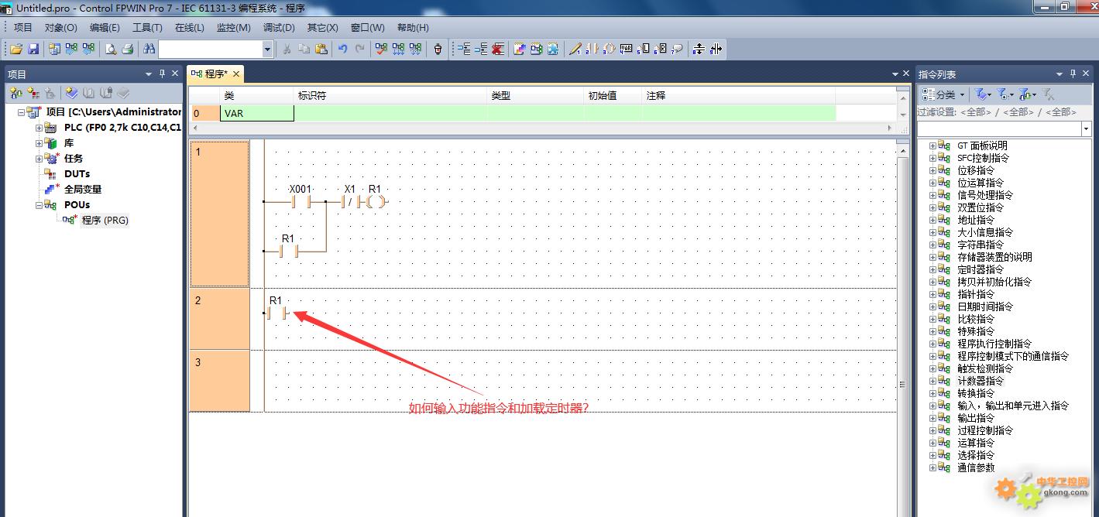Collapse the POUs node in the project tree
The width and height of the screenshot is (1099, 517).
tap(39, 205)
